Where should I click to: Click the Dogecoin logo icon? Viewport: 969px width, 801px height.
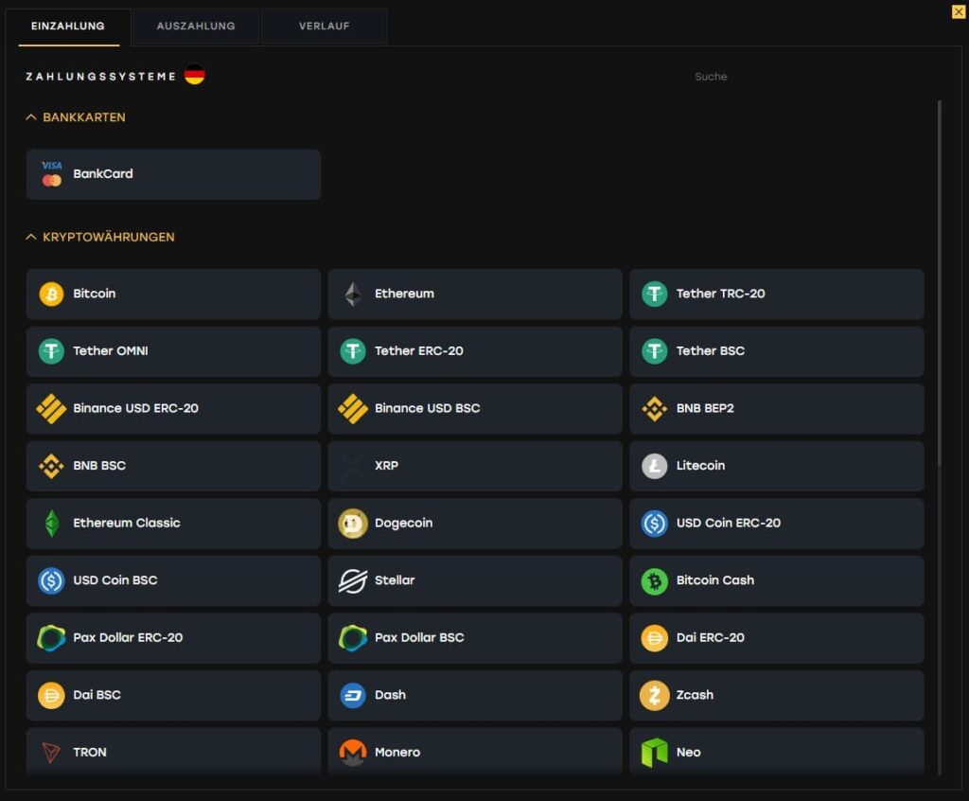(352, 523)
